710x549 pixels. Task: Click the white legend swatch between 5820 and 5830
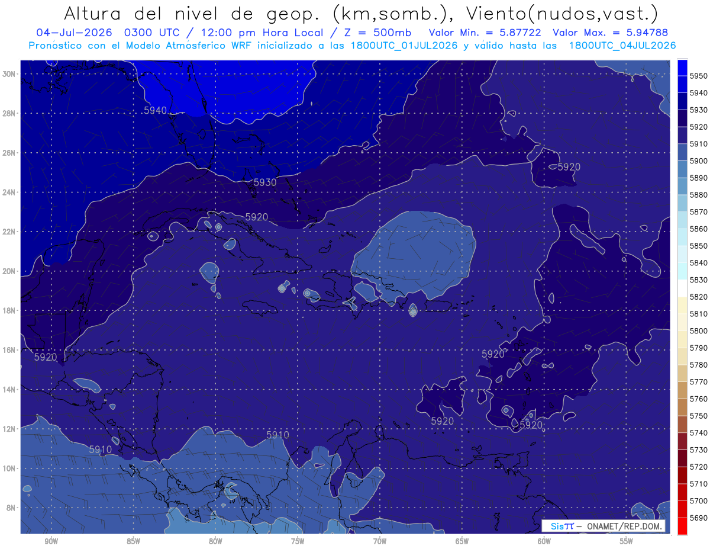click(682, 288)
